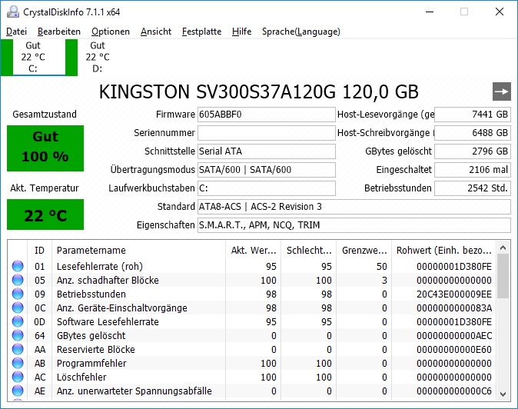The height and width of the screenshot is (409, 518).
Task: Open the Festplatte menu
Action: [202, 32]
